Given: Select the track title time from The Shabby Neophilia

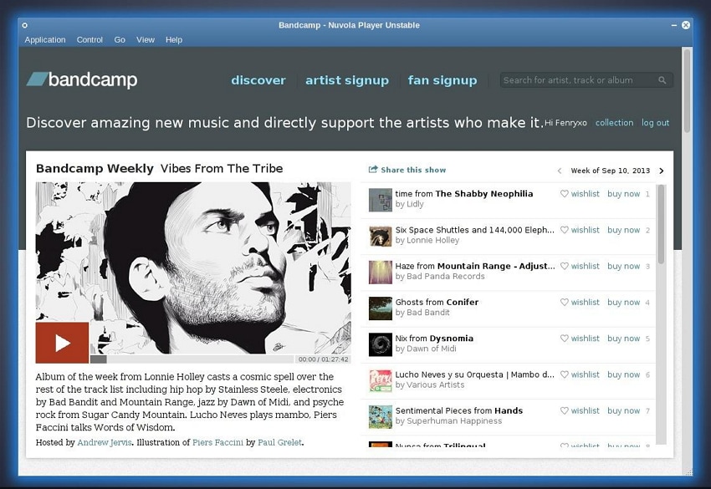Looking at the screenshot, I should [464, 194].
